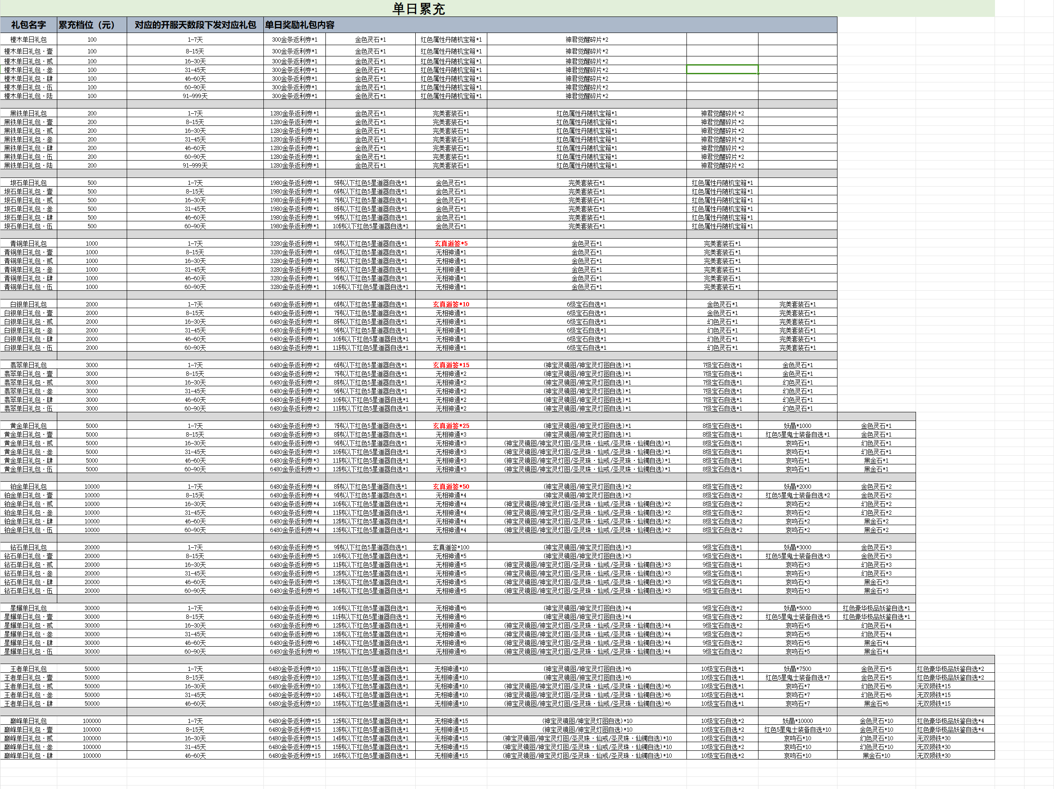Select header 对应的开服天数段下发对应礼包

pos(195,25)
